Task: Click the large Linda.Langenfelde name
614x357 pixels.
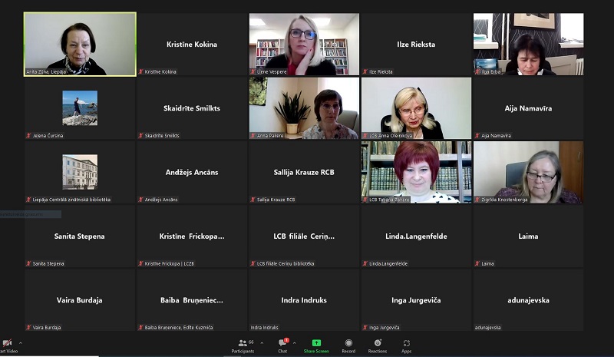Action: point(416,236)
